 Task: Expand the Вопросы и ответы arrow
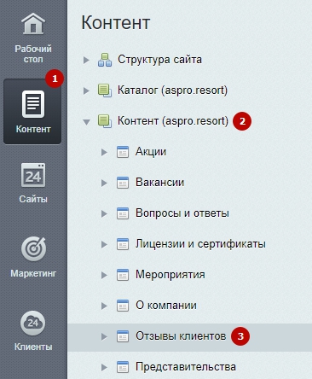[x=104, y=213]
